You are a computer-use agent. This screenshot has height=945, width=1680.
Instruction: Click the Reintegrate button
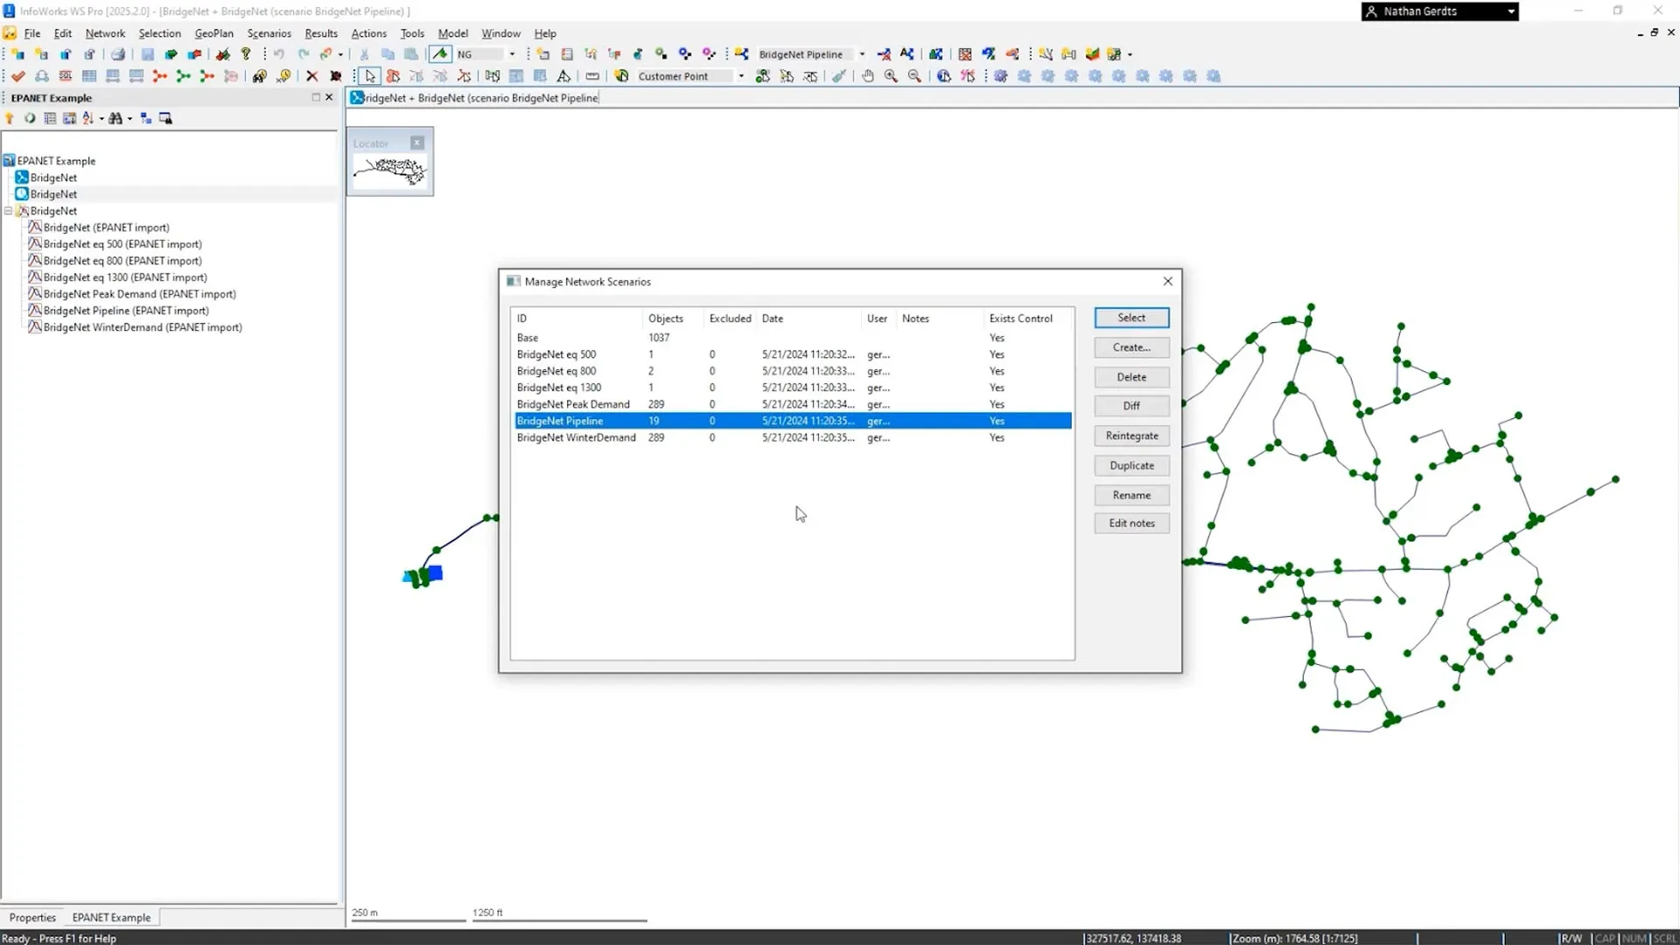[1131, 436]
